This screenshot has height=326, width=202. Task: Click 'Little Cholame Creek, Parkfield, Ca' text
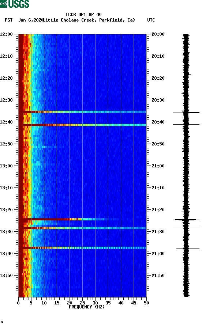pyautogui.click(x=89, y=20)
